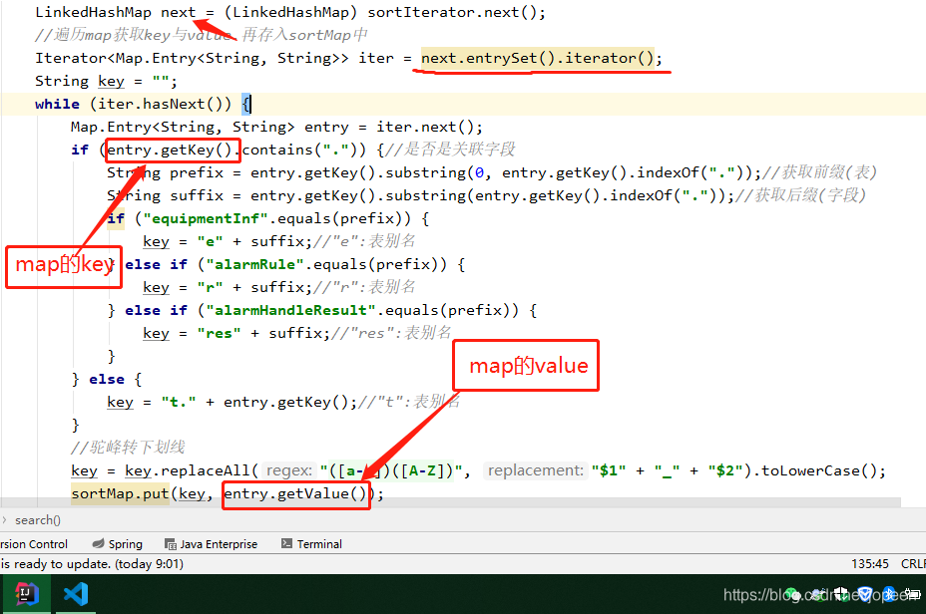Screen dimensions: 926x614
Task: Click the "equipmentInf" string literal
Action: (206, 219)
